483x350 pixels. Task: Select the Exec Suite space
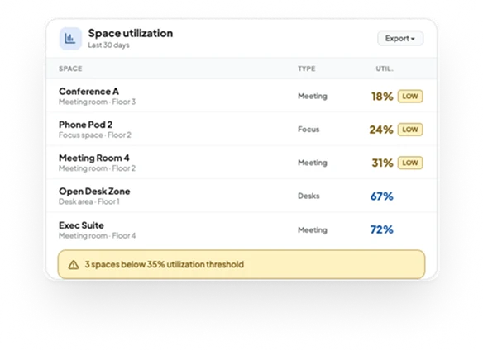coord(241,229)
